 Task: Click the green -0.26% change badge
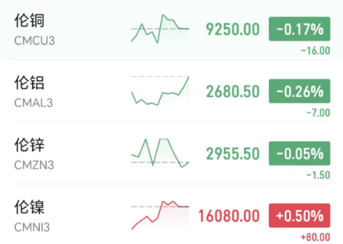(300, 91)
